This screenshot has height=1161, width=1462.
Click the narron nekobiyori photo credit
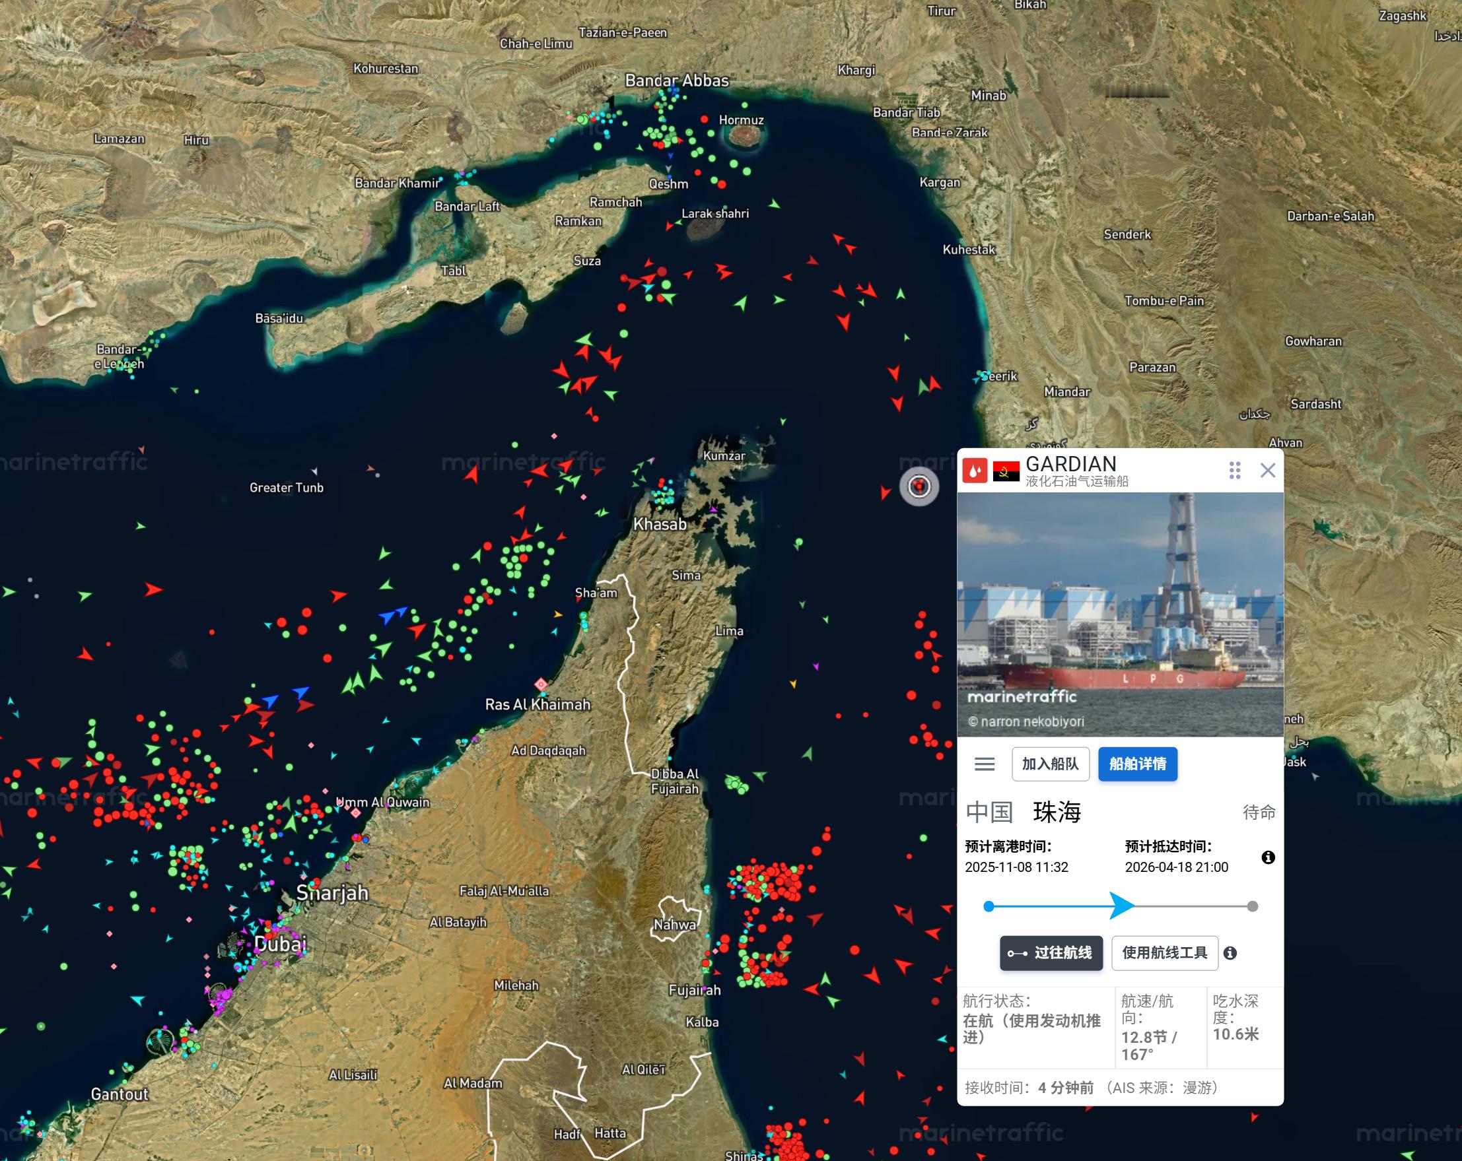[1026, 722]
